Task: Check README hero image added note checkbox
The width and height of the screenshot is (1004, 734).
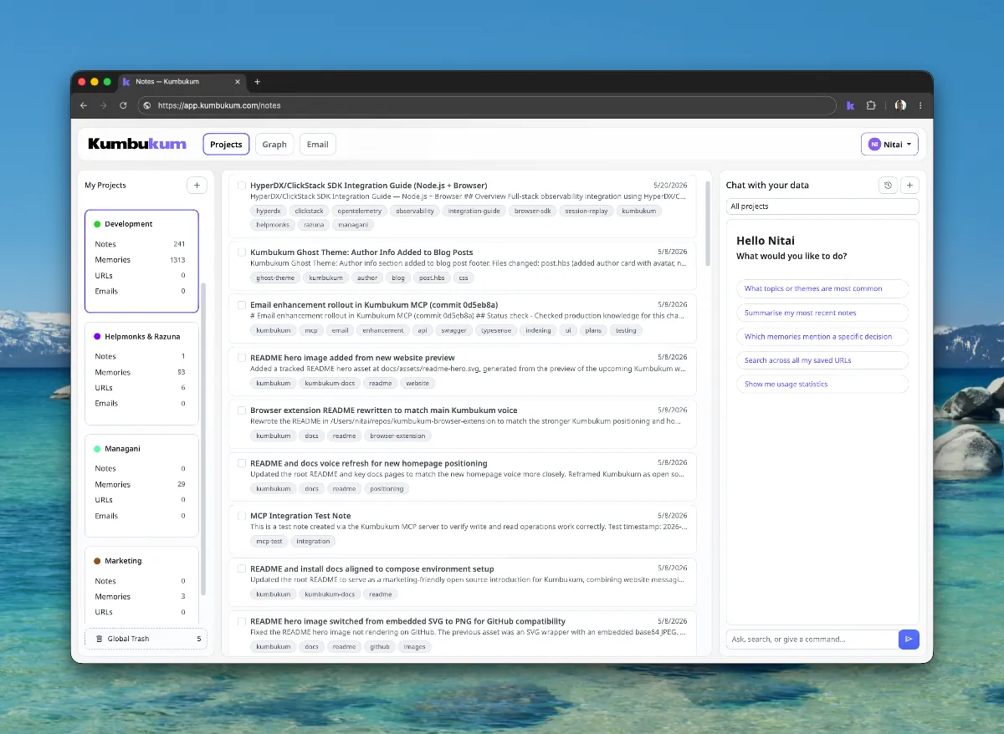Action: pyautogui.click(x=241, y=358)
